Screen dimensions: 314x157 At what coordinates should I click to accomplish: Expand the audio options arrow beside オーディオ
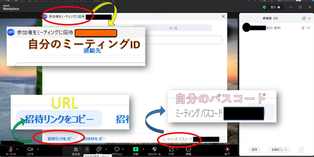coord(17,149)
